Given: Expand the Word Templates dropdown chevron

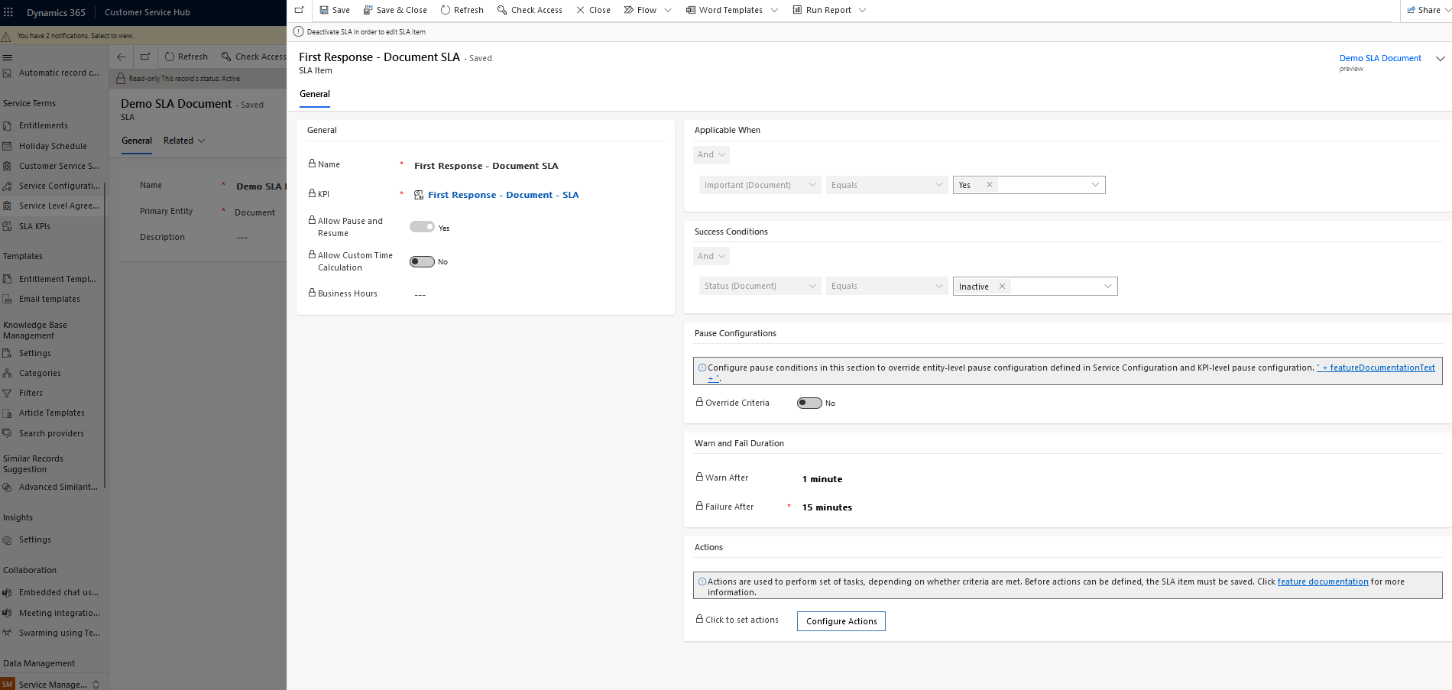Looking at the screenshot, I should click(x=774, y=10).
